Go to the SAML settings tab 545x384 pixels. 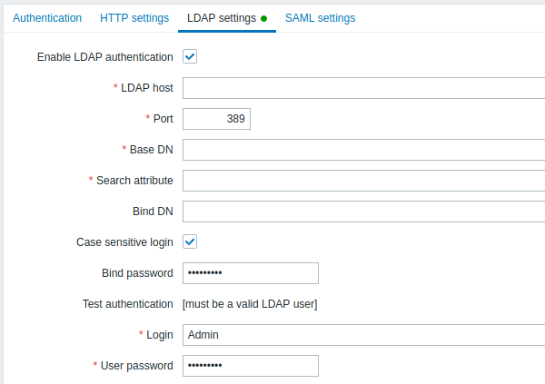click(320, 18)
